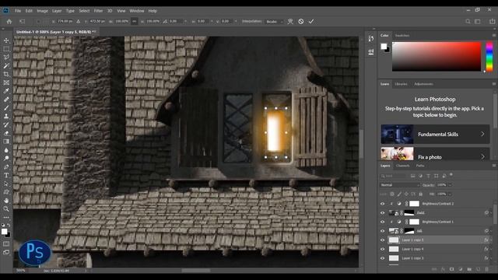
Task: Select the Clone Stamp tool
Action: 6,116
